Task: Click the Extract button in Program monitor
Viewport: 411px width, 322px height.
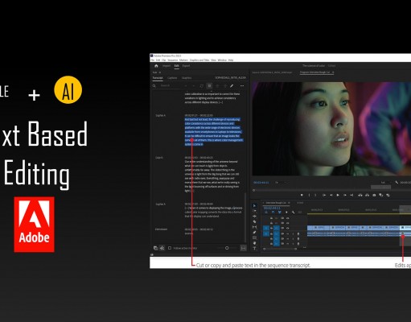Action: [367, 195]
